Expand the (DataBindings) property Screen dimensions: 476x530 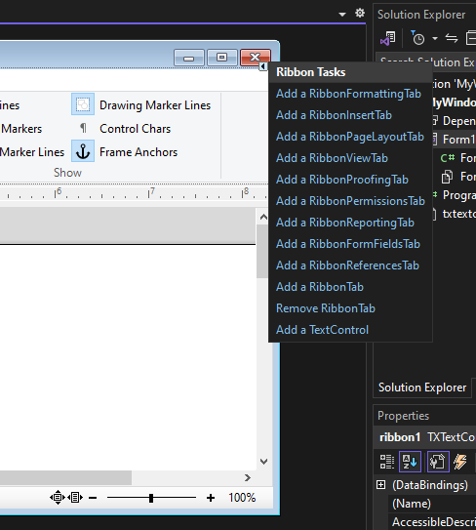[x=380, y=485]
